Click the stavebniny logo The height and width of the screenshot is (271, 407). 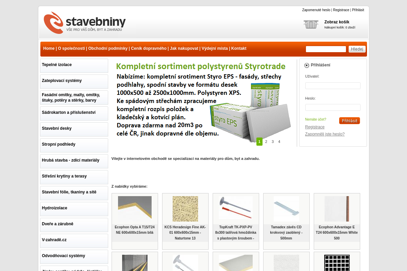click(x=84, y=23)
